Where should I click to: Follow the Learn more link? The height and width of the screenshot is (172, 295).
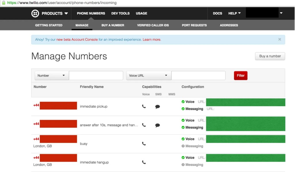pos(152,40)
